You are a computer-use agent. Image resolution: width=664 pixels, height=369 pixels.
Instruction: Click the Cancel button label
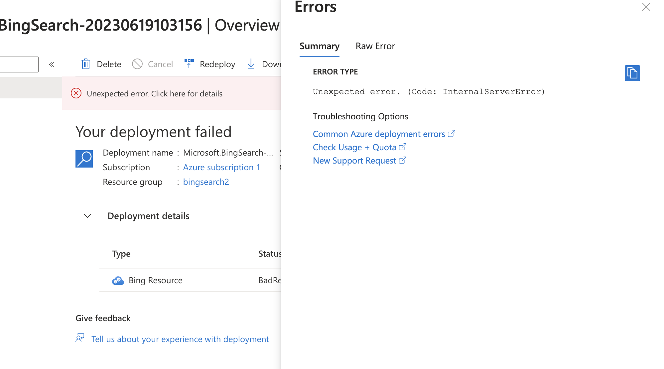(160, 64)
